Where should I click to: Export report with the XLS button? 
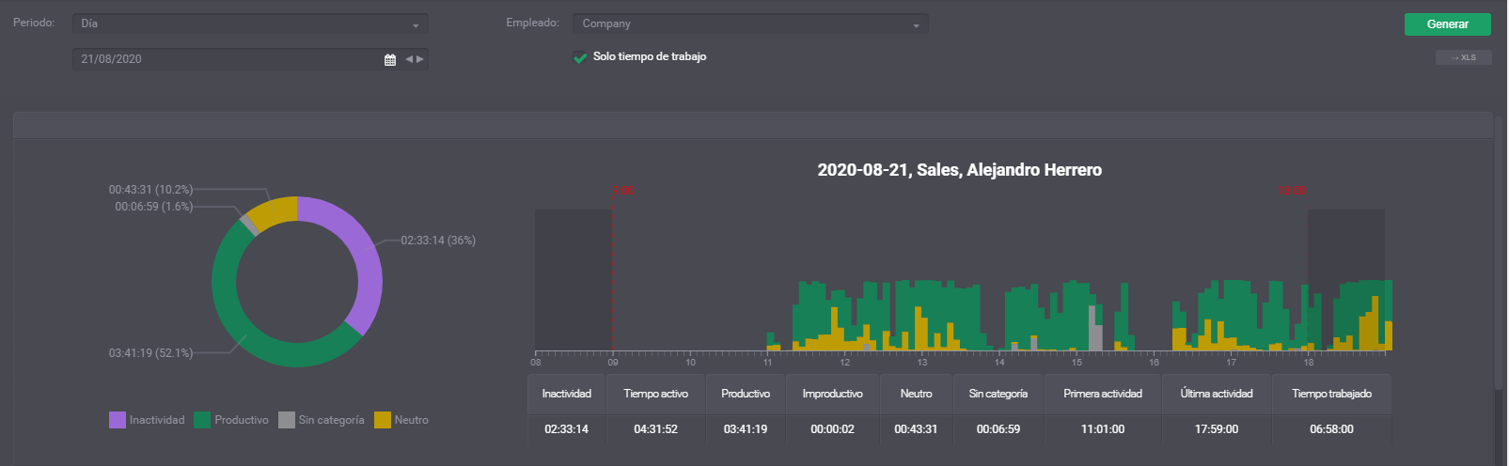[x=1463, y=57]
